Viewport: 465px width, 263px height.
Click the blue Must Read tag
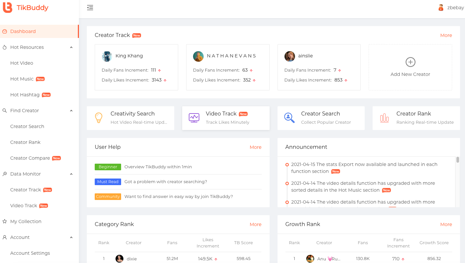[108, 182]
